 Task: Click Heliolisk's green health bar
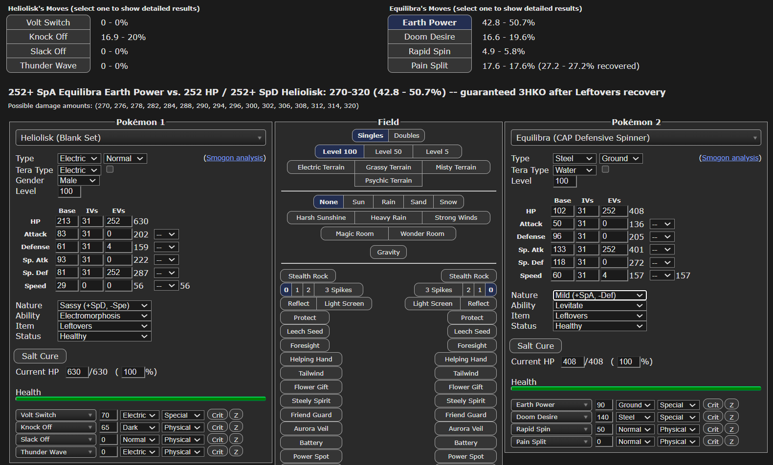coord(141,399)
